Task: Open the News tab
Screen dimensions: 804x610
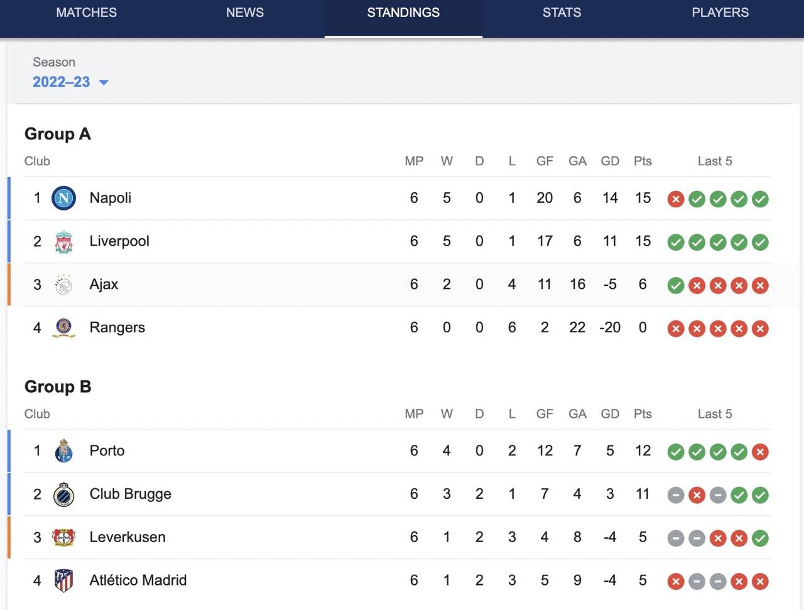Action: [x=245, y=13]
